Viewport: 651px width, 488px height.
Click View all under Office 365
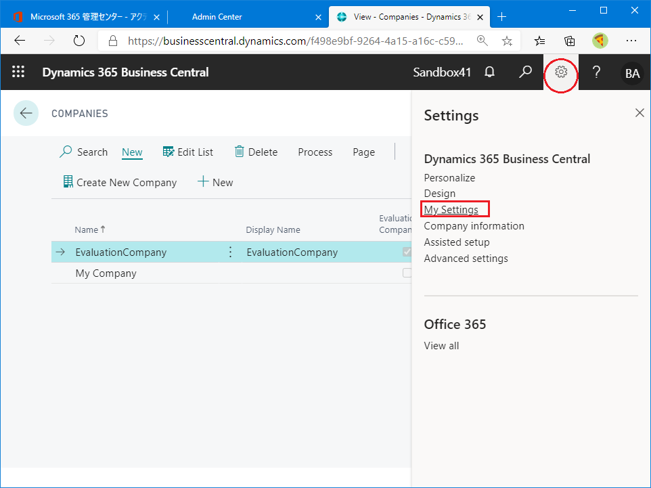pos(441,346)
